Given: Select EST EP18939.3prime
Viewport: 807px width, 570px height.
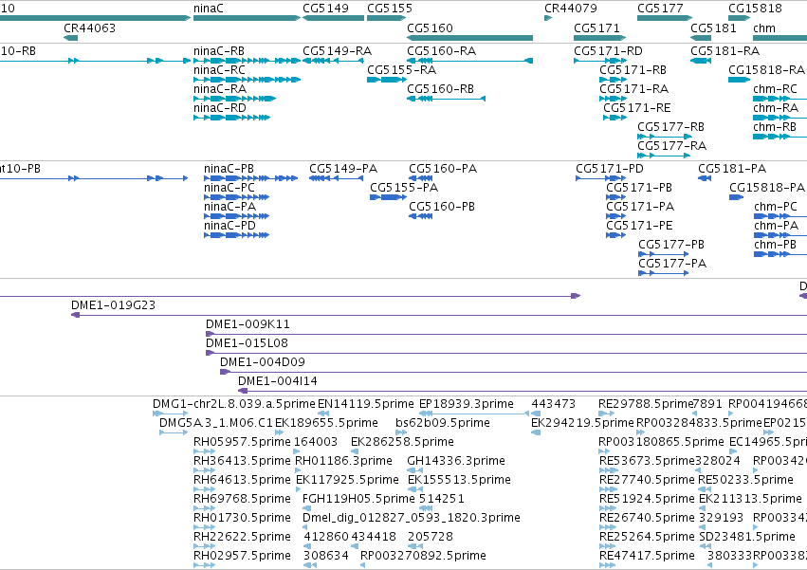Looking at the screenshot, I should click(x=474, y=414).
